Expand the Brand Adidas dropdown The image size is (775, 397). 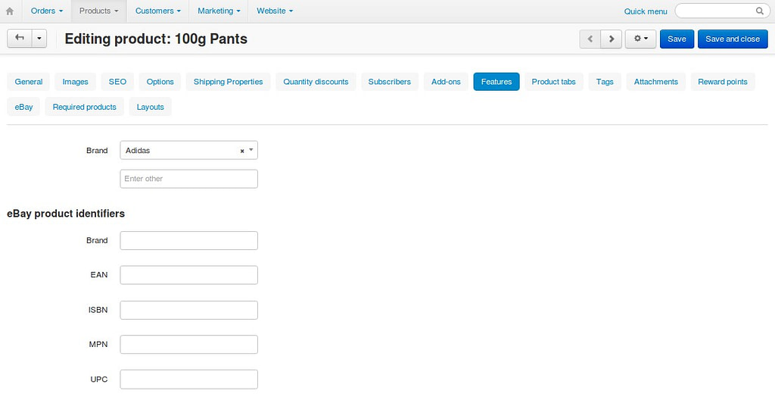pos(251,150)
